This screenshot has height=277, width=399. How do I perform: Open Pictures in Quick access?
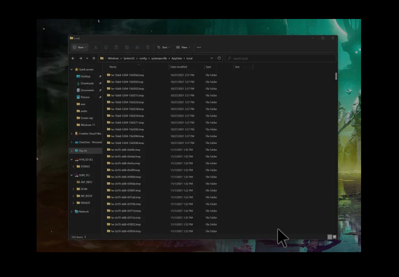tap(85, 97)
